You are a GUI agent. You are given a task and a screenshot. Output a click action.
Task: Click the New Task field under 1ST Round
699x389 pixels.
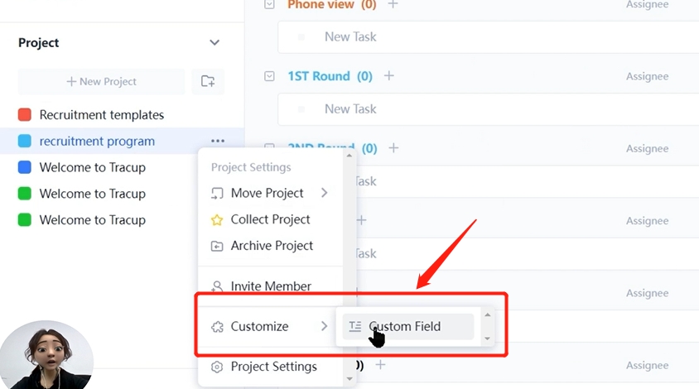350,109
